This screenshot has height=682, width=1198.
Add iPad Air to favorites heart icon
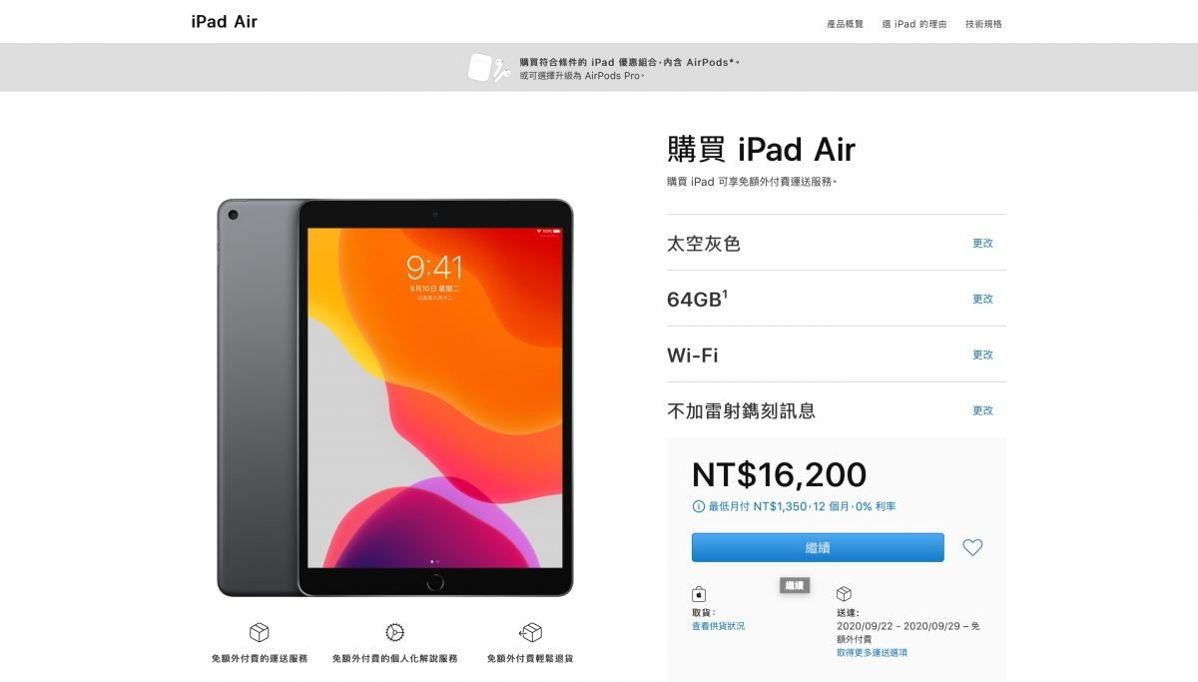(972, 547)
